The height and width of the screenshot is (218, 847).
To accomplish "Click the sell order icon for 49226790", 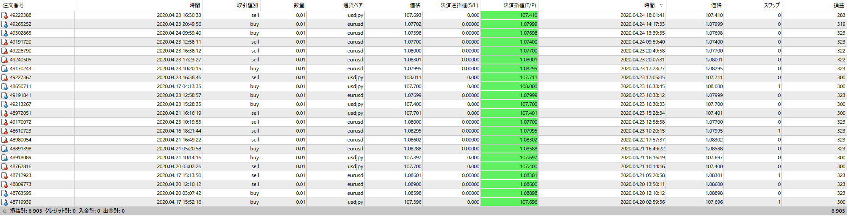I will tap(4, 51).
